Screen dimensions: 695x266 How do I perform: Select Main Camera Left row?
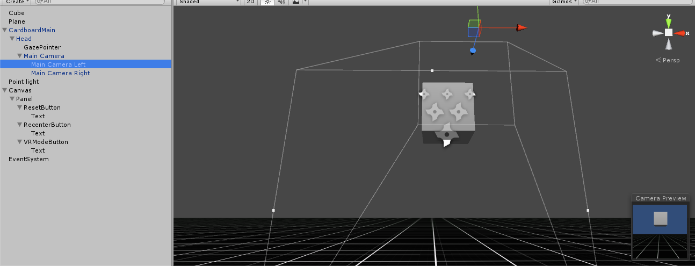[x=86, y=64]
